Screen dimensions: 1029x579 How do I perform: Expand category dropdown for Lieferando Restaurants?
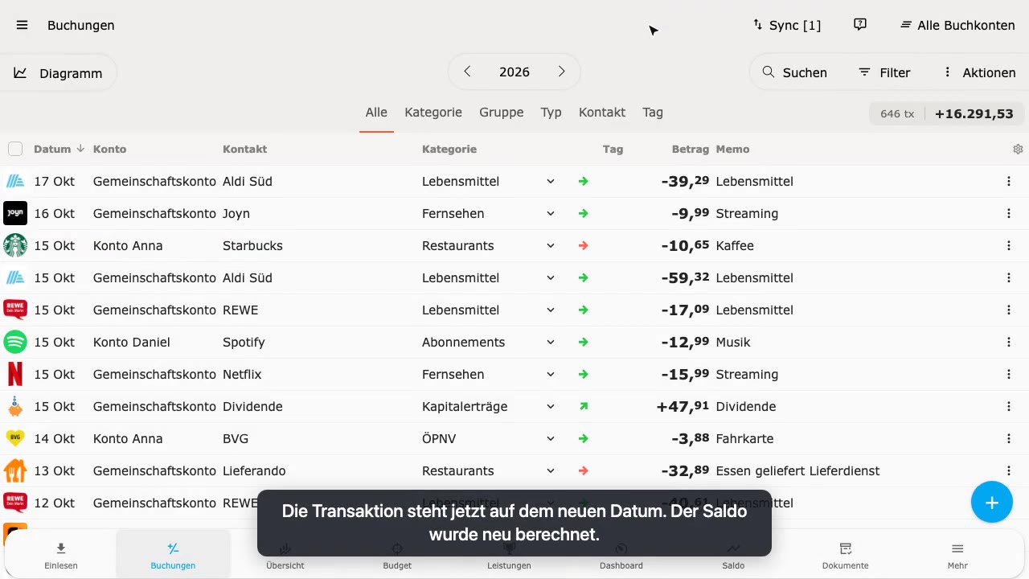tap(551, 470)
